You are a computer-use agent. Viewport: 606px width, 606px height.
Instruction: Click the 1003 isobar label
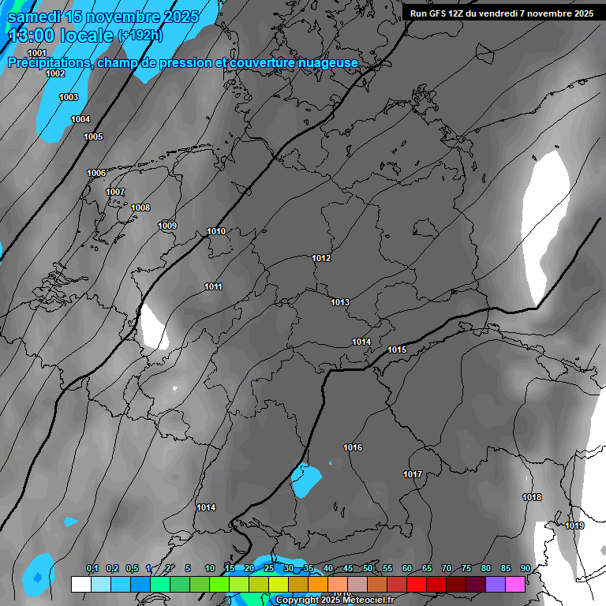(x=69, y=97)
